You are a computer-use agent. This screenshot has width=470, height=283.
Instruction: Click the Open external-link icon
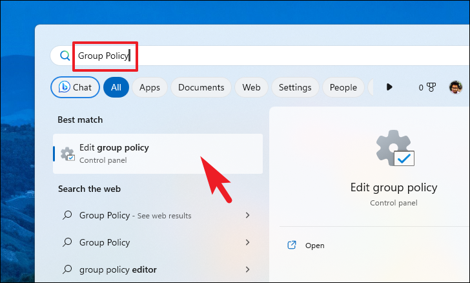tap(292, 245)
